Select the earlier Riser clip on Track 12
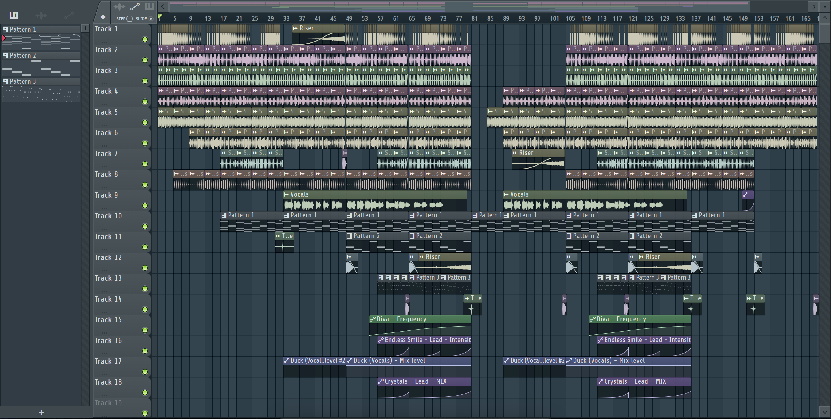Screen dimensions: 831x419 coord(445,264)
